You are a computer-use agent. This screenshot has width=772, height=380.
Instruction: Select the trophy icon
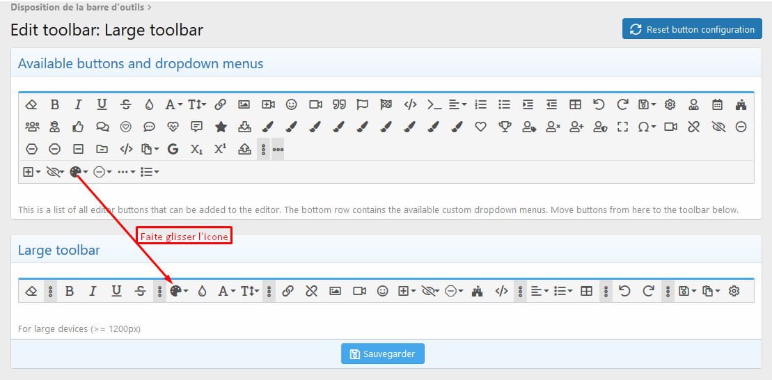point(505,127)
